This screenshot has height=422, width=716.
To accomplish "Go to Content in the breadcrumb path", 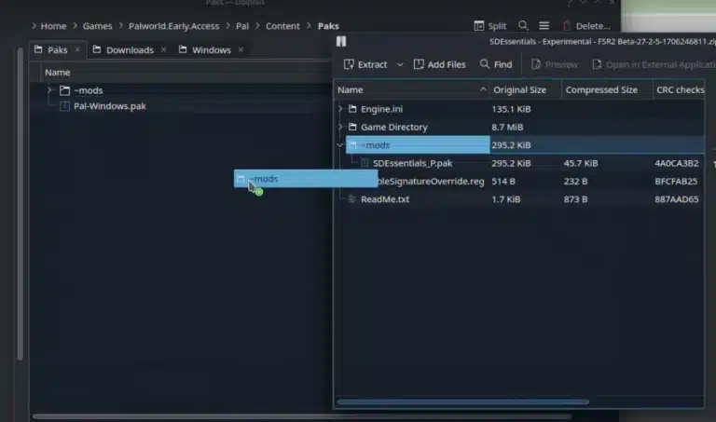I will pos(282,26).
